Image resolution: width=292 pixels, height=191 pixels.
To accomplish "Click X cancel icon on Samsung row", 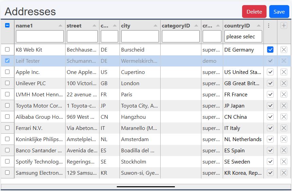I will [x=284, y=173].
